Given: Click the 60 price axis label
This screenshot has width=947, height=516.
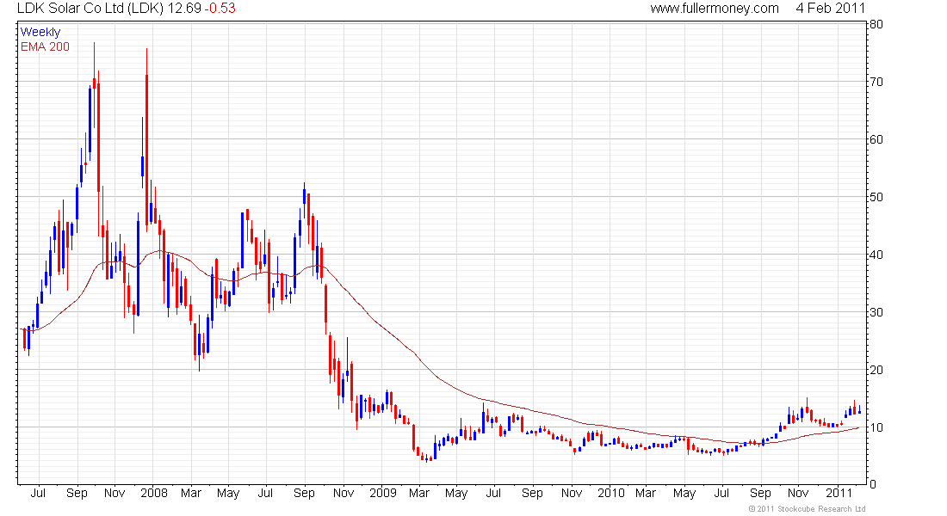Looking at the screenshot, I should click(876, 139).
